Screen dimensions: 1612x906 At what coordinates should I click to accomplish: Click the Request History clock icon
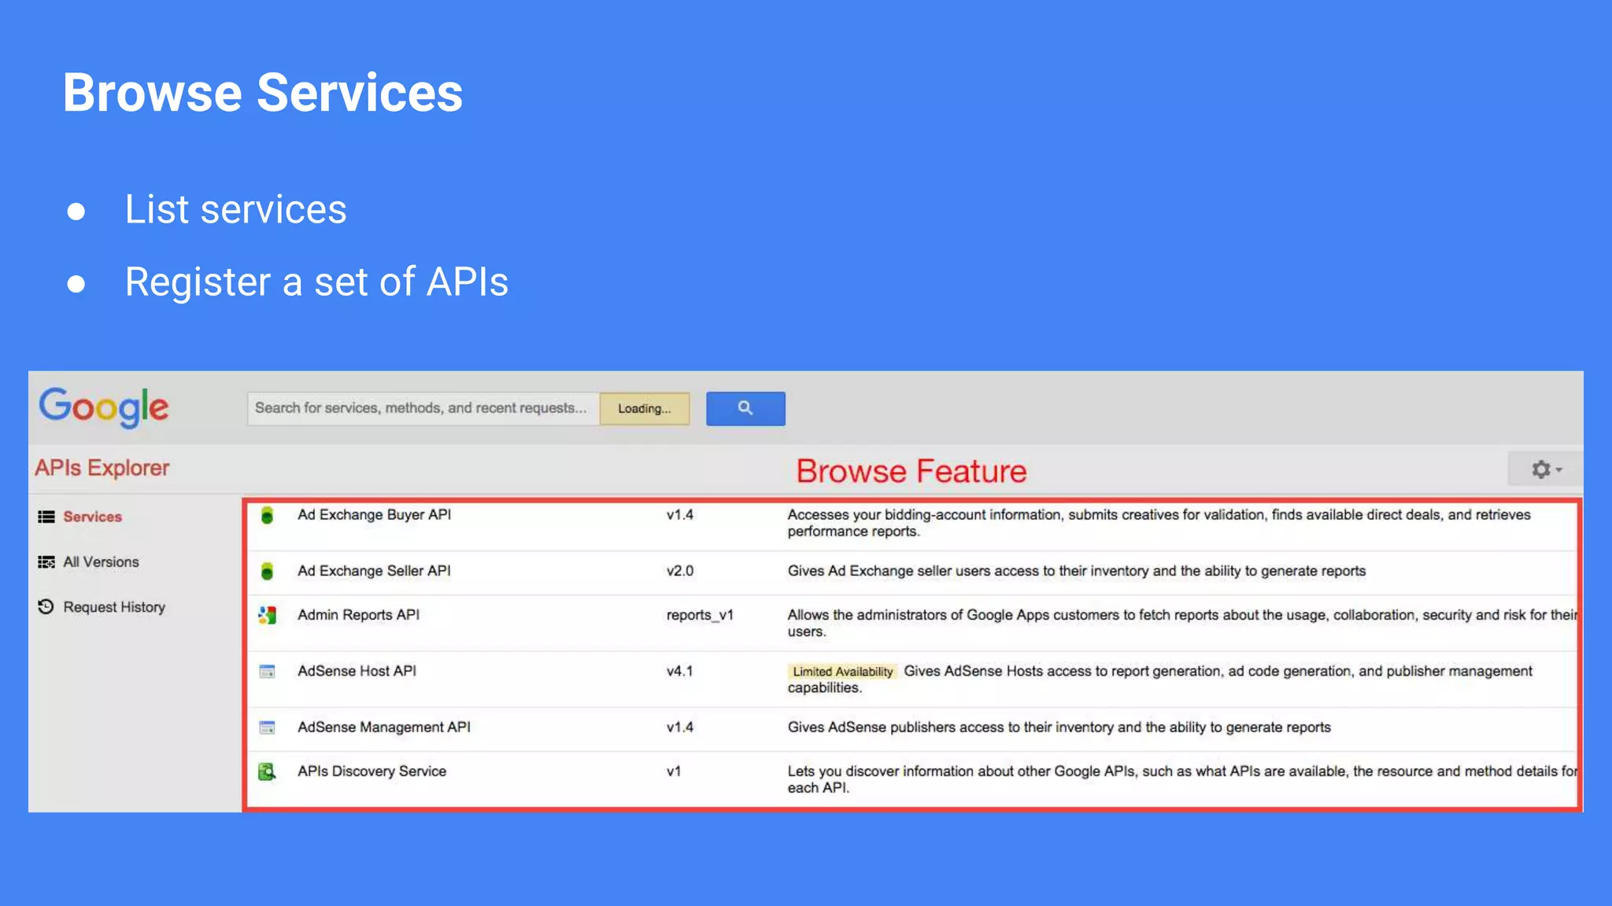46,606
